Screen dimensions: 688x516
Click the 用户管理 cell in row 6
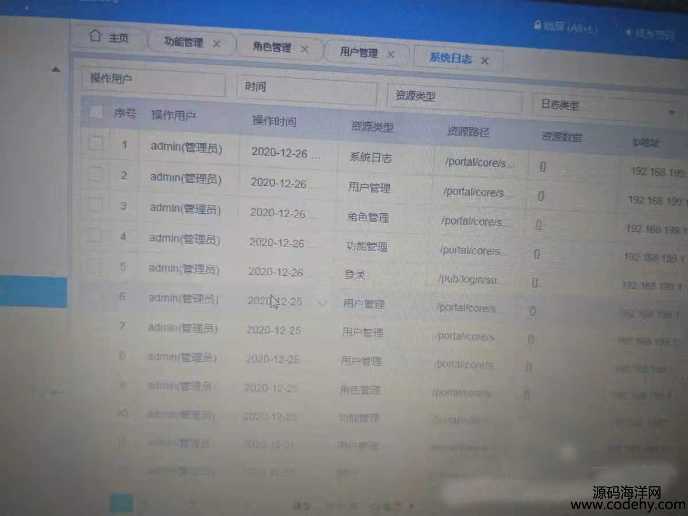(363, 304)
